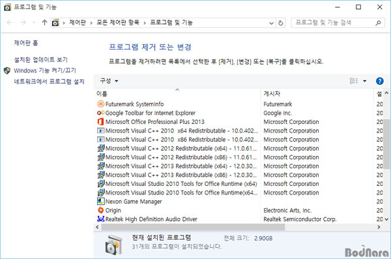Select the Realtek Semiconductor Corp. publisher cell
The height and width of the screenshot is (259, 391).
(x=300, y=219)
